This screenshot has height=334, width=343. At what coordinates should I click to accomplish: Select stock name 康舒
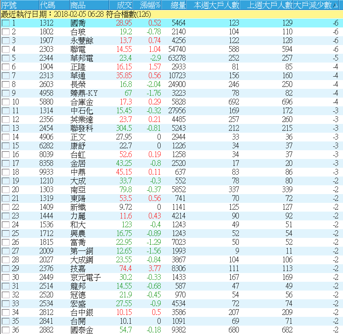point(78,146)
